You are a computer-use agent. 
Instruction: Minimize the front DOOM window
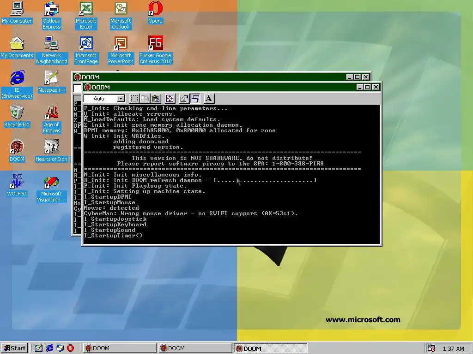tap(359, 87)
